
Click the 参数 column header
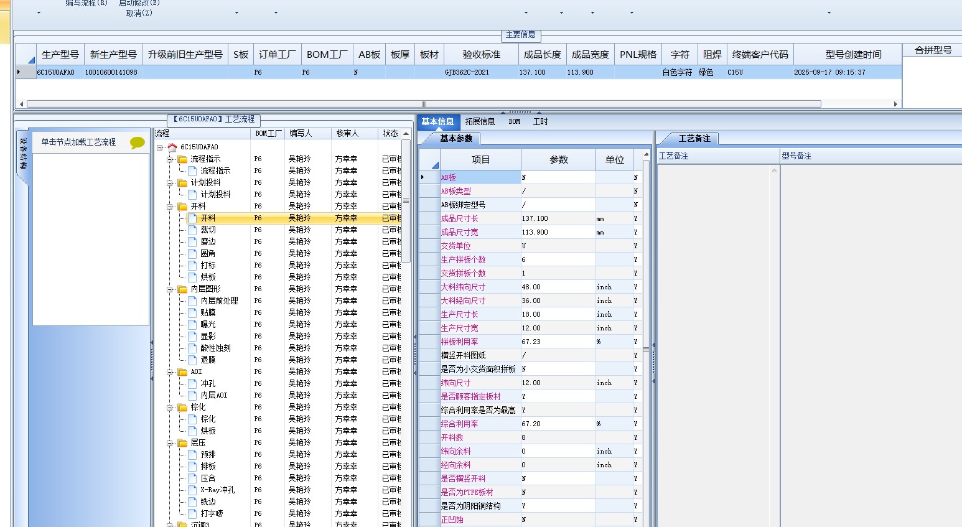[x=559, y=160]
